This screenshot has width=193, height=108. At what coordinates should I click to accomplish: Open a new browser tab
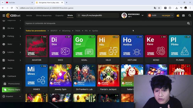(x=66, y=2)
